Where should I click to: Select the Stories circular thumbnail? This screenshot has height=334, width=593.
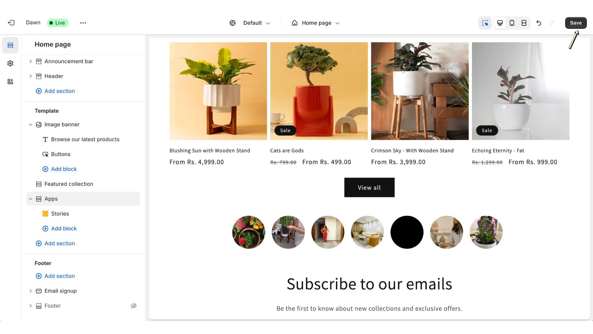(x=248, y=232)
